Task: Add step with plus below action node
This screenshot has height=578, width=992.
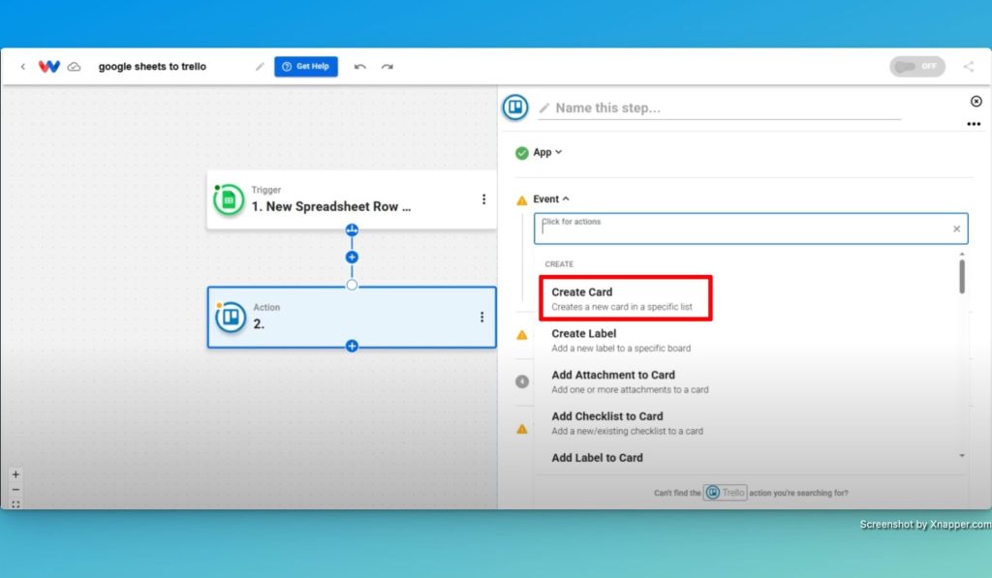Action: coord(352,346)
